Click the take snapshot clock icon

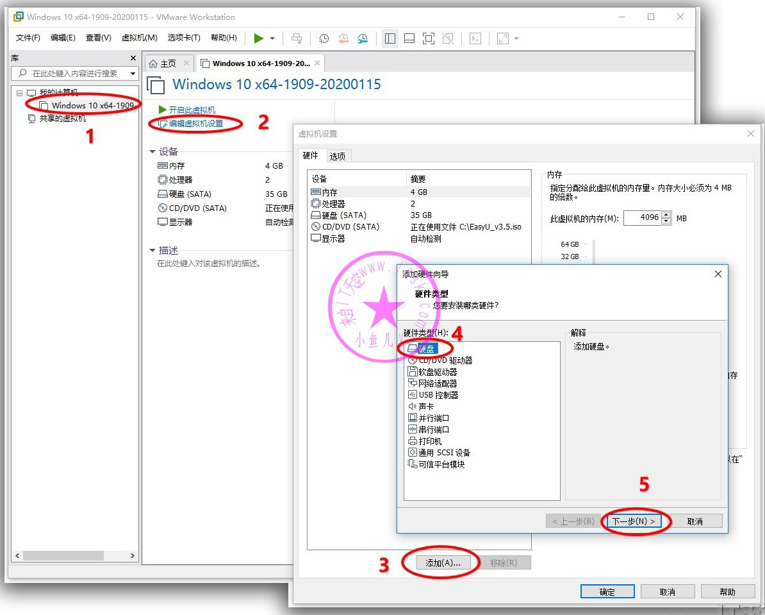[324, 38]
